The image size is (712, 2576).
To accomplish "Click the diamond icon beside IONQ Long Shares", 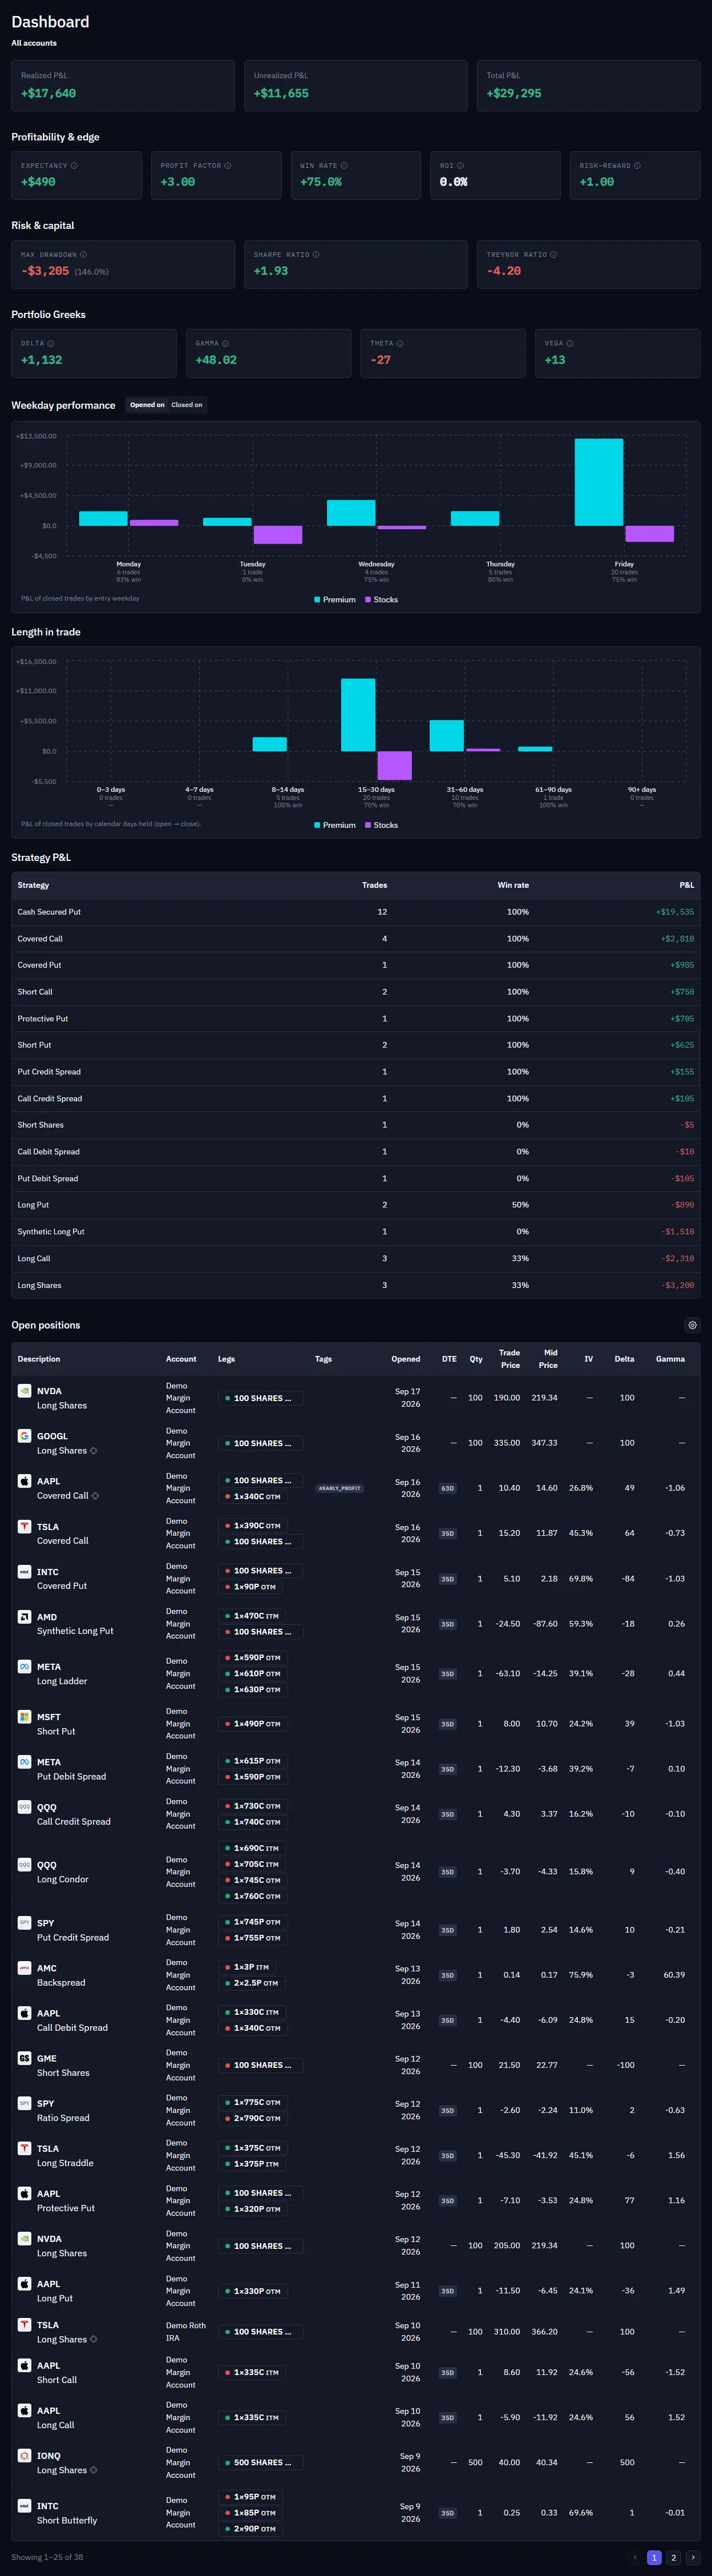I will pos(94,2470).
